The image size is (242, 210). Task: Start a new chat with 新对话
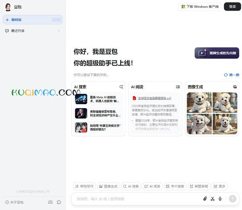pyautogui.click(x=33, y=20)
